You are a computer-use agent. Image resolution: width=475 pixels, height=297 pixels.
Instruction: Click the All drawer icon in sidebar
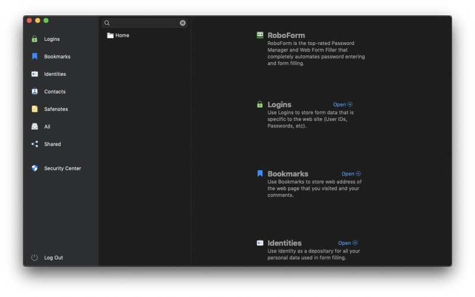tap(34, 126)
